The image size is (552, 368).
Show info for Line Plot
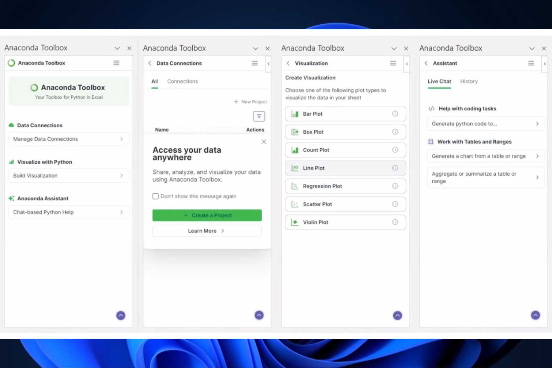(395, 168)
